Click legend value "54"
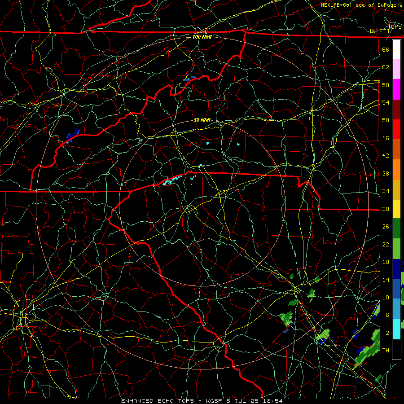Viewport: 404px width, 404px height. pyautogui.click(x=386, y=102)
